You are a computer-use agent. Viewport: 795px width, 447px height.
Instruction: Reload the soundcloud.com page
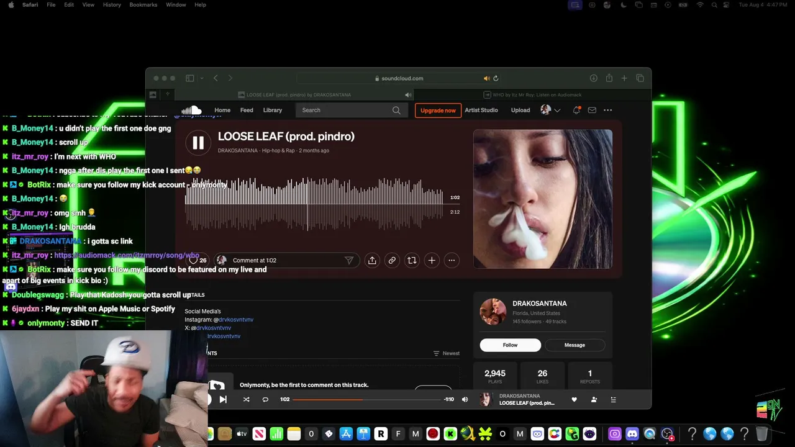(x=496, y=78)
